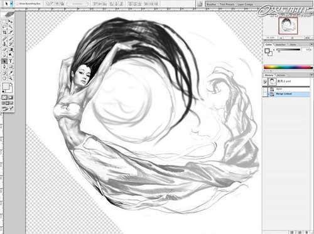Switch to the Swatches tab
The height and width of the screenshot is (234, 314).
click(x=280, y=44)
